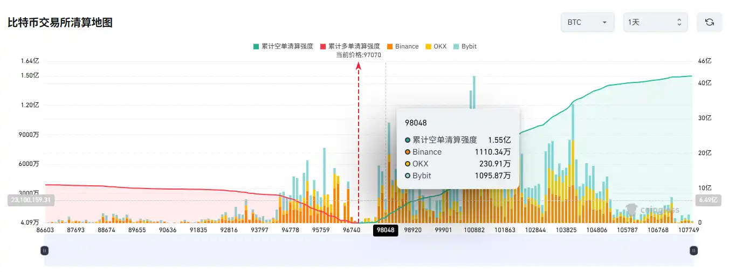Click highlighted x-axis label 98048
This screenshot has width=729, height=272.
(x=386, y=230)
